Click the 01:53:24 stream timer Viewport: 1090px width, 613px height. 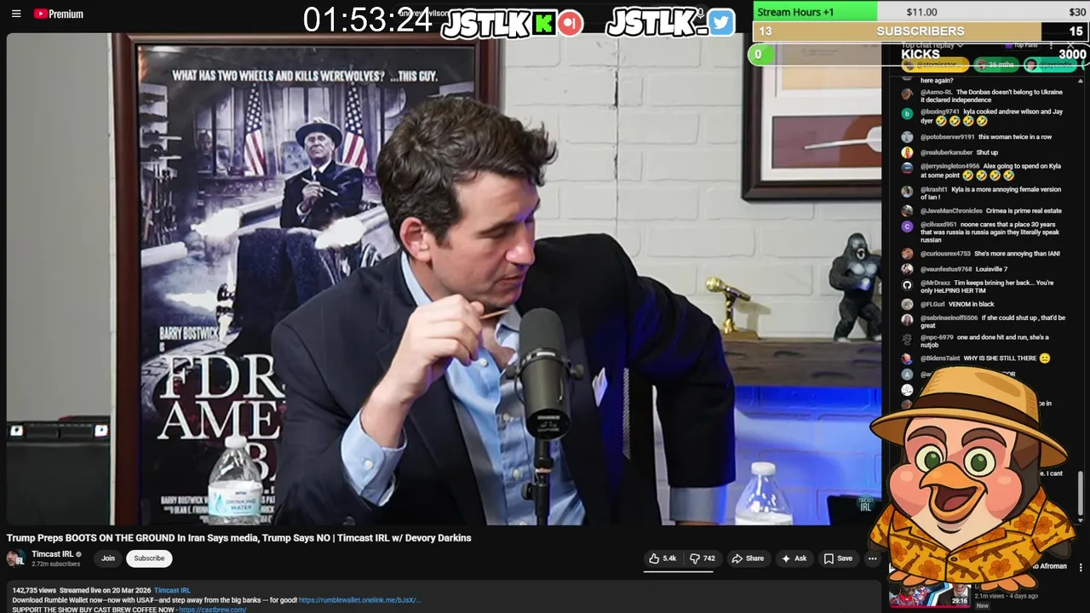(368, 20)
